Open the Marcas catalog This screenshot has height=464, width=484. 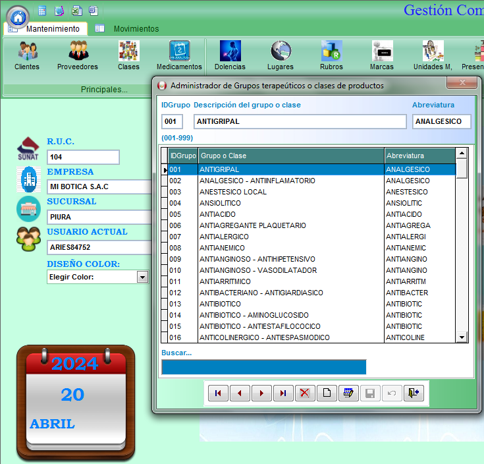point(382,55)
